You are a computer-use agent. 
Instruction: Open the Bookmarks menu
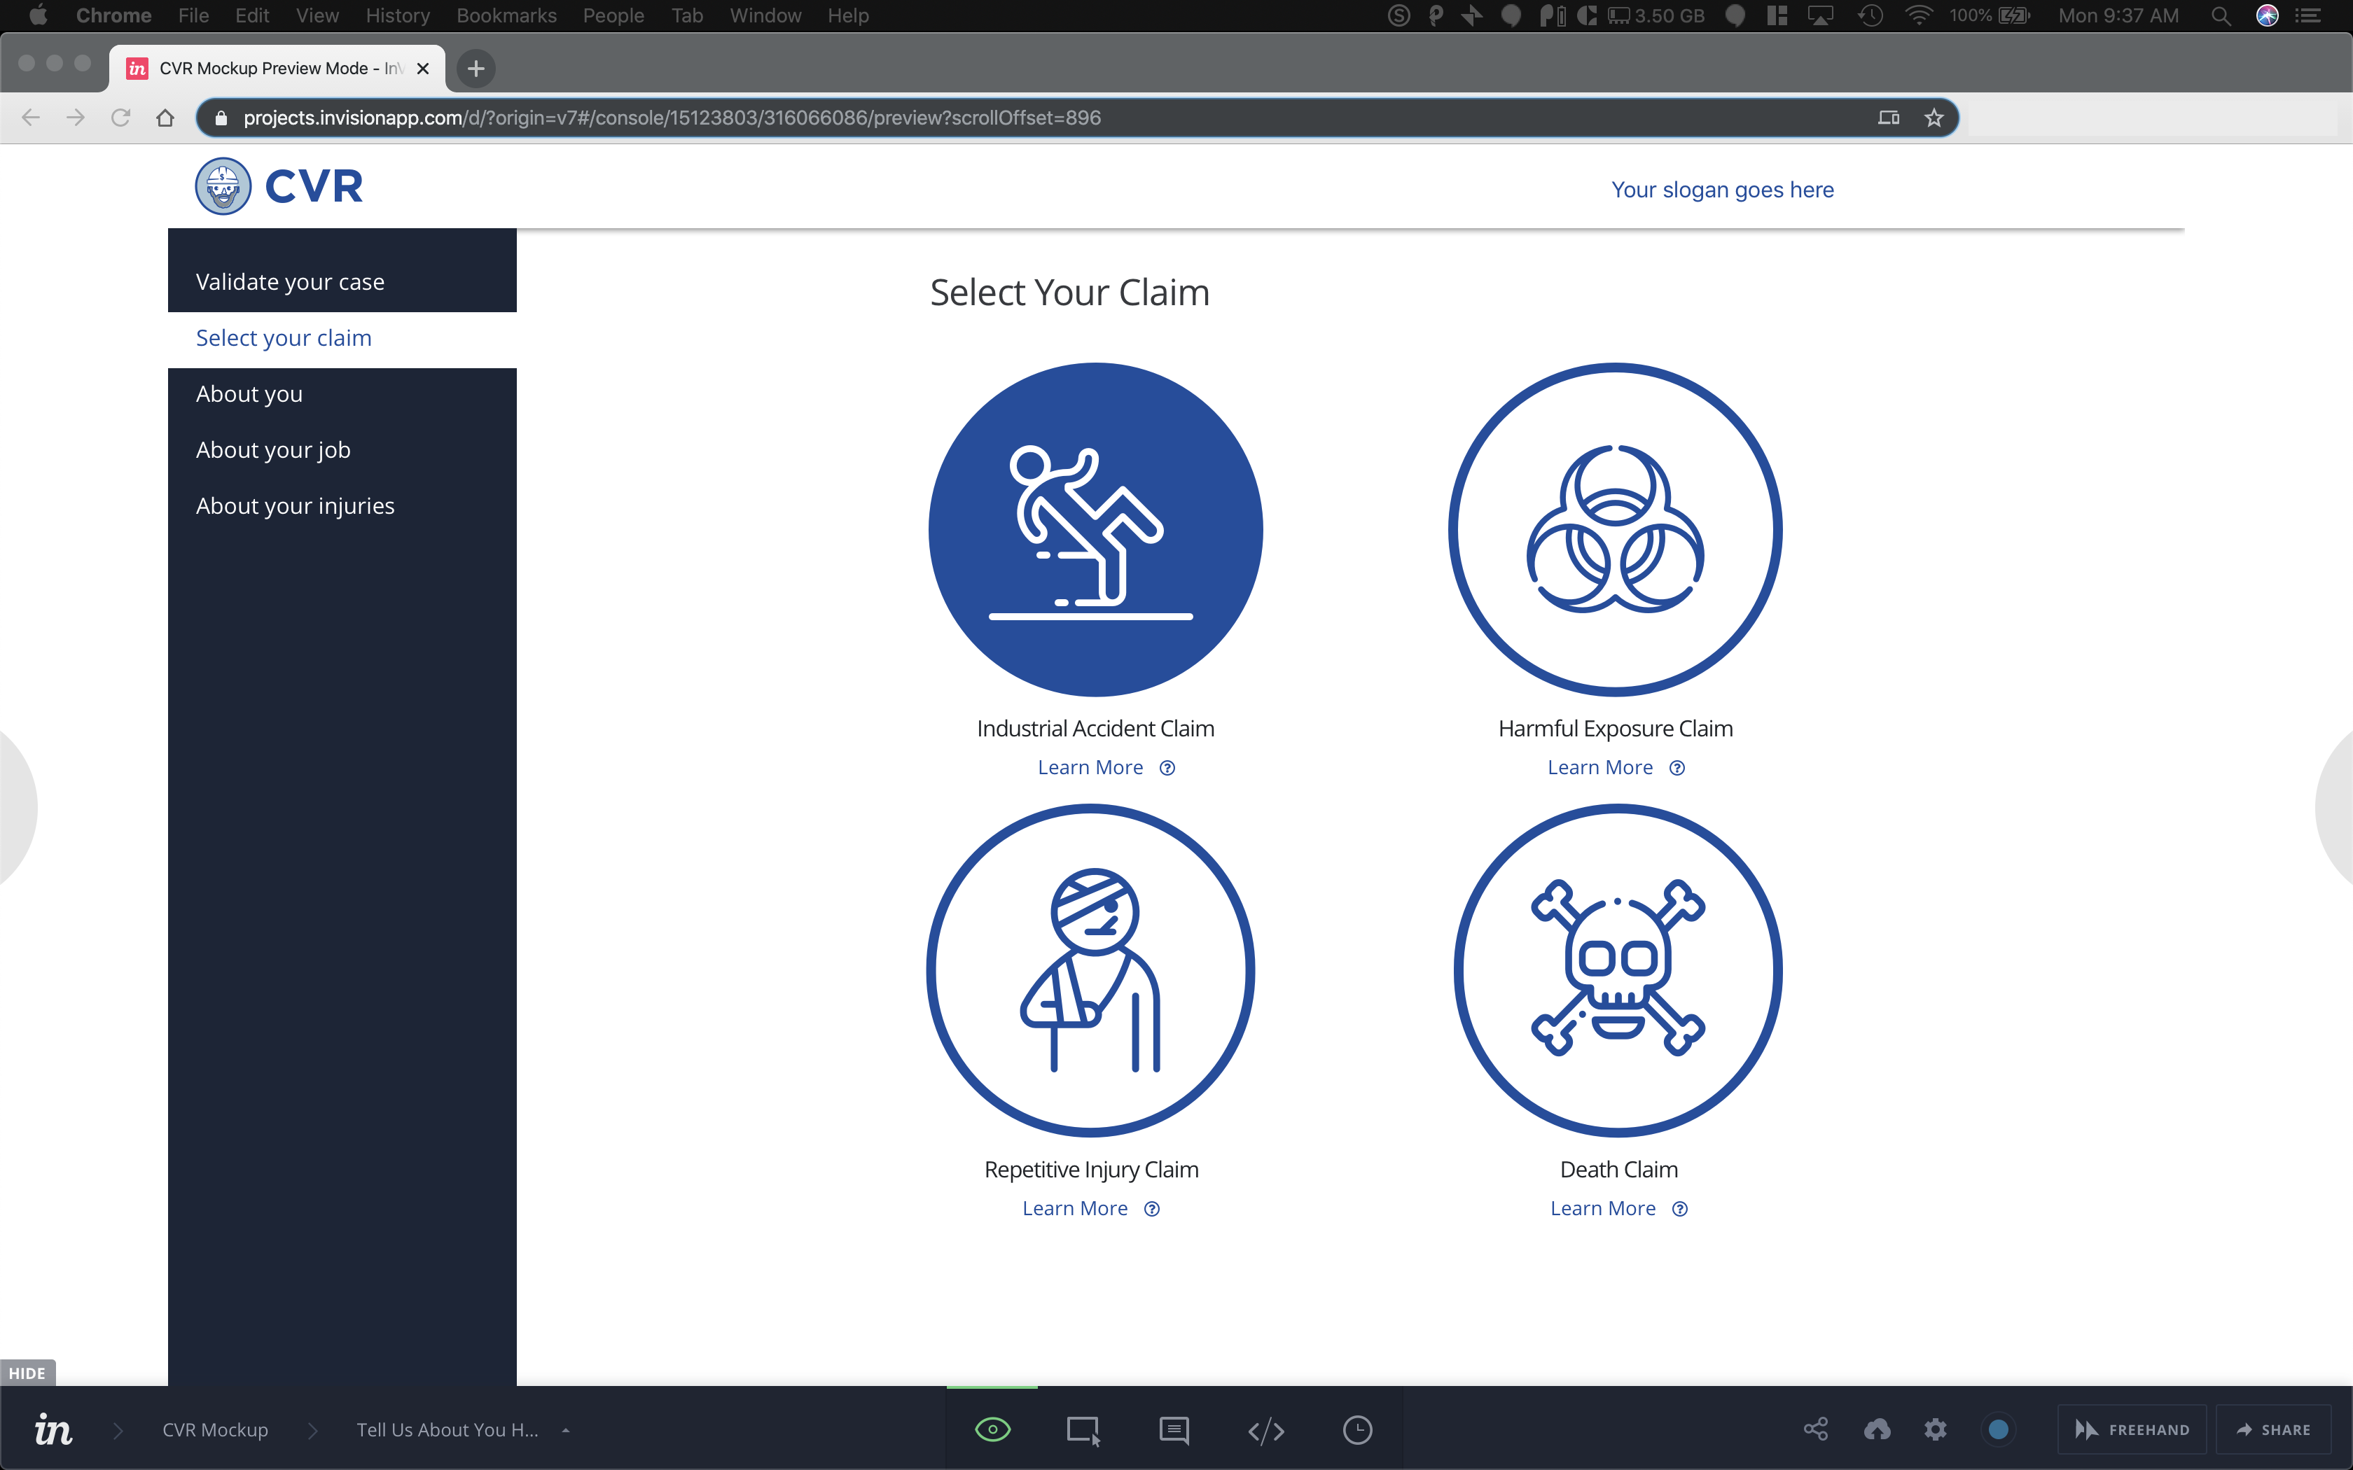(x=506, y=15)
